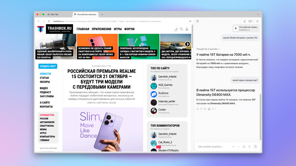Image resolution: width=296 pixels, height=166 pixels.
Task: Open НОВОСТИ in the left sidebar
Action: pyautogui.click(x=45, y=74)
